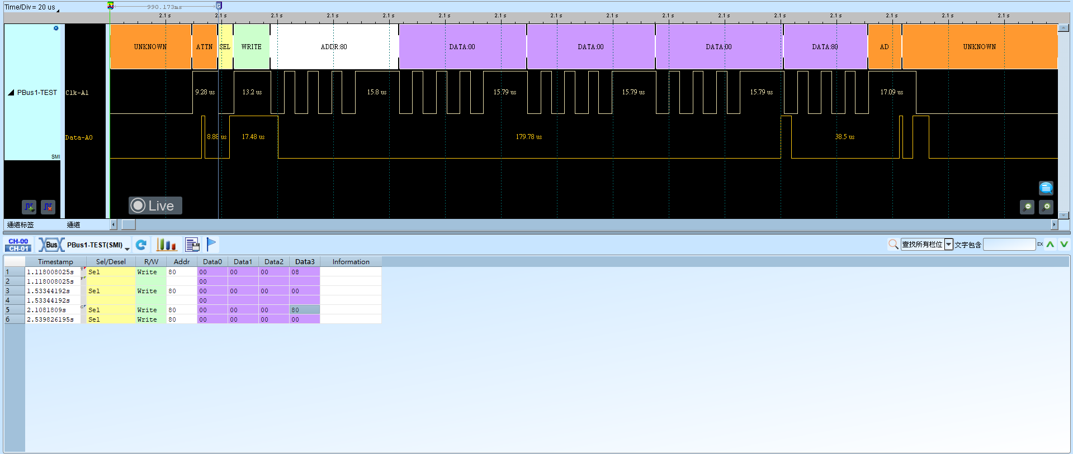1073x454 pixels.
Task: Open the search field scope dropdown
Action: [949, 245]
